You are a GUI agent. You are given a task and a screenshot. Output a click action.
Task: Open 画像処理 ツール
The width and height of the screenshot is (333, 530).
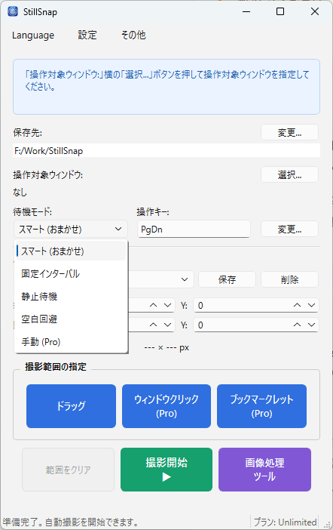pos(265,470)
